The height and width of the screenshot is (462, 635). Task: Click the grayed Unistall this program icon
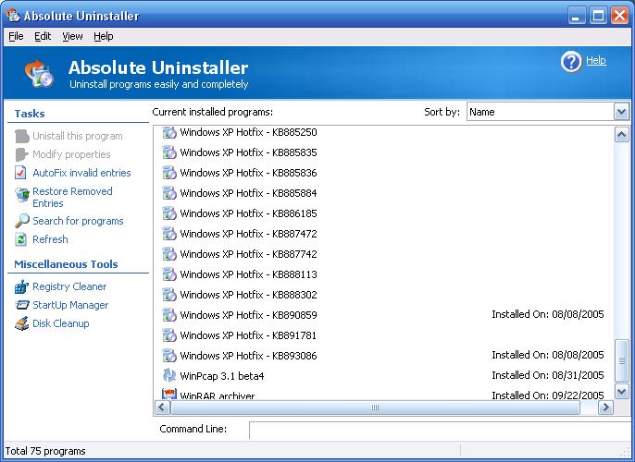[22, 136]
